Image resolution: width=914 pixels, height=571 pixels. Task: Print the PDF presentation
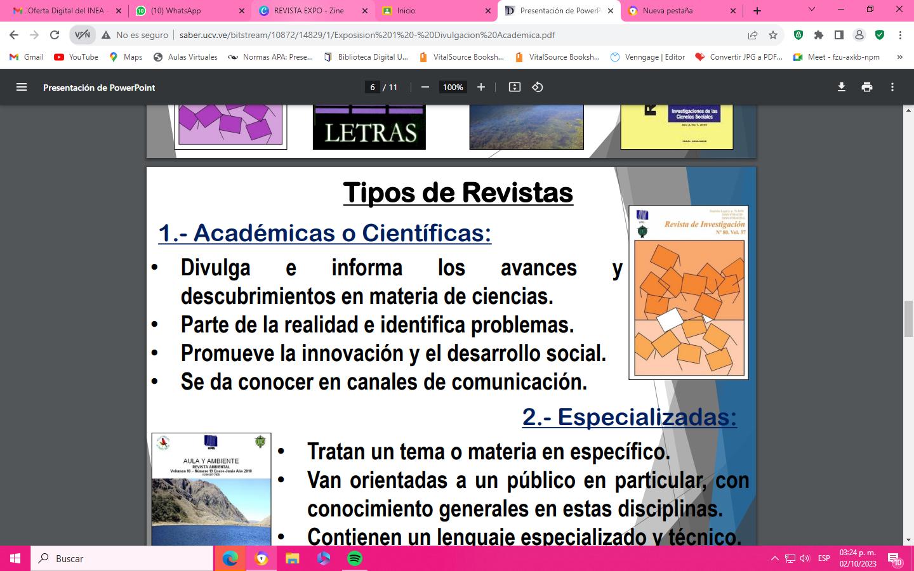(x=867, y=88)
